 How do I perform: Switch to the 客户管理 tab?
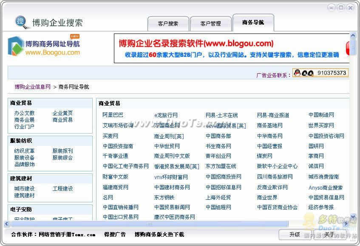tap(210, 24)
